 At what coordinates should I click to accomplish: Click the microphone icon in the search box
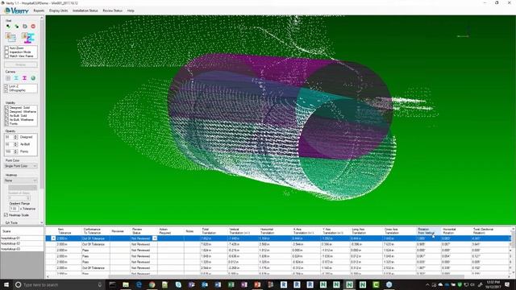[x=100, y=284]
